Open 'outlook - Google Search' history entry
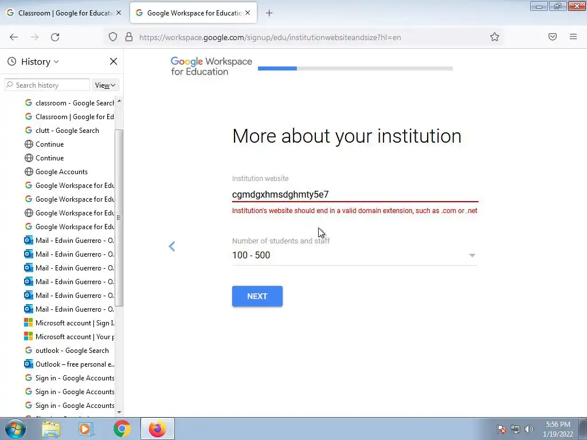 (66, 351)
